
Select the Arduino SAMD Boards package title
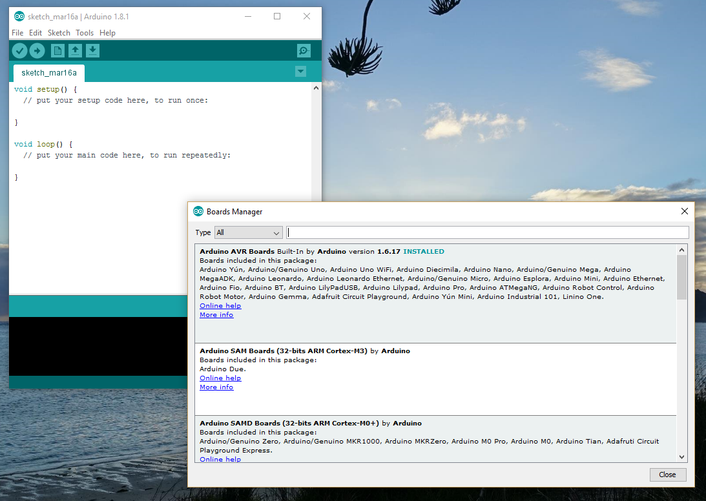coord(311,423)
